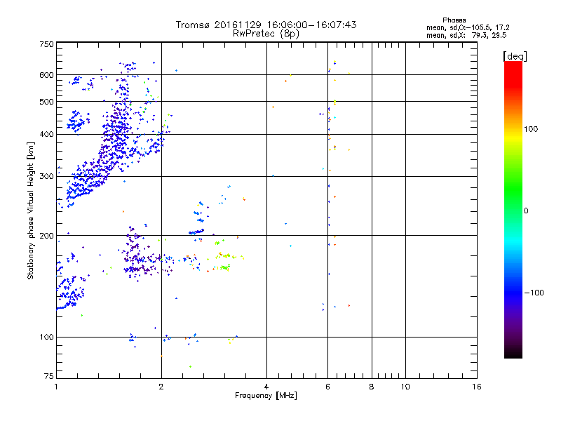Click the x-axis tick label '10'

coord(405,387)
